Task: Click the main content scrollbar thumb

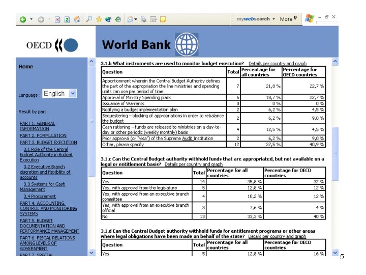Action: click(x=335, y=154)
